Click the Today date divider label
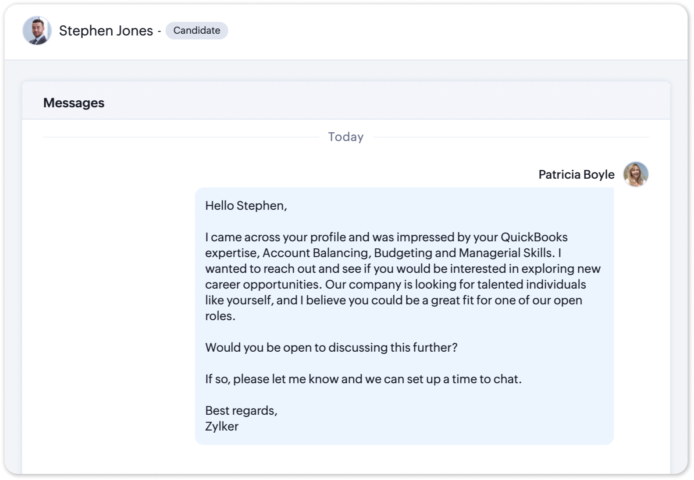 coord(345,137)
